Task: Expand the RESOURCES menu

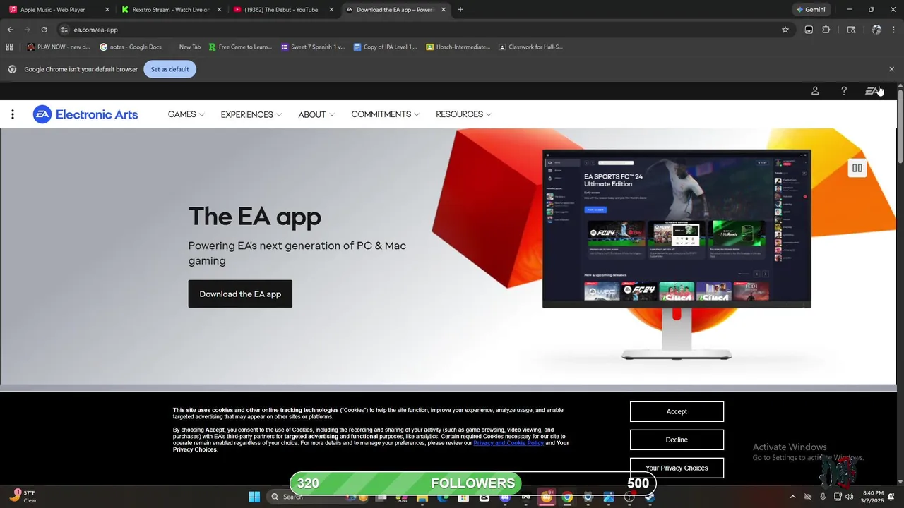Action: [463, 114]
